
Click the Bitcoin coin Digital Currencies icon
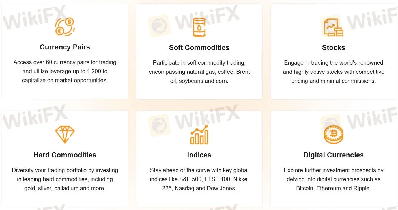[x=334, y=135]
